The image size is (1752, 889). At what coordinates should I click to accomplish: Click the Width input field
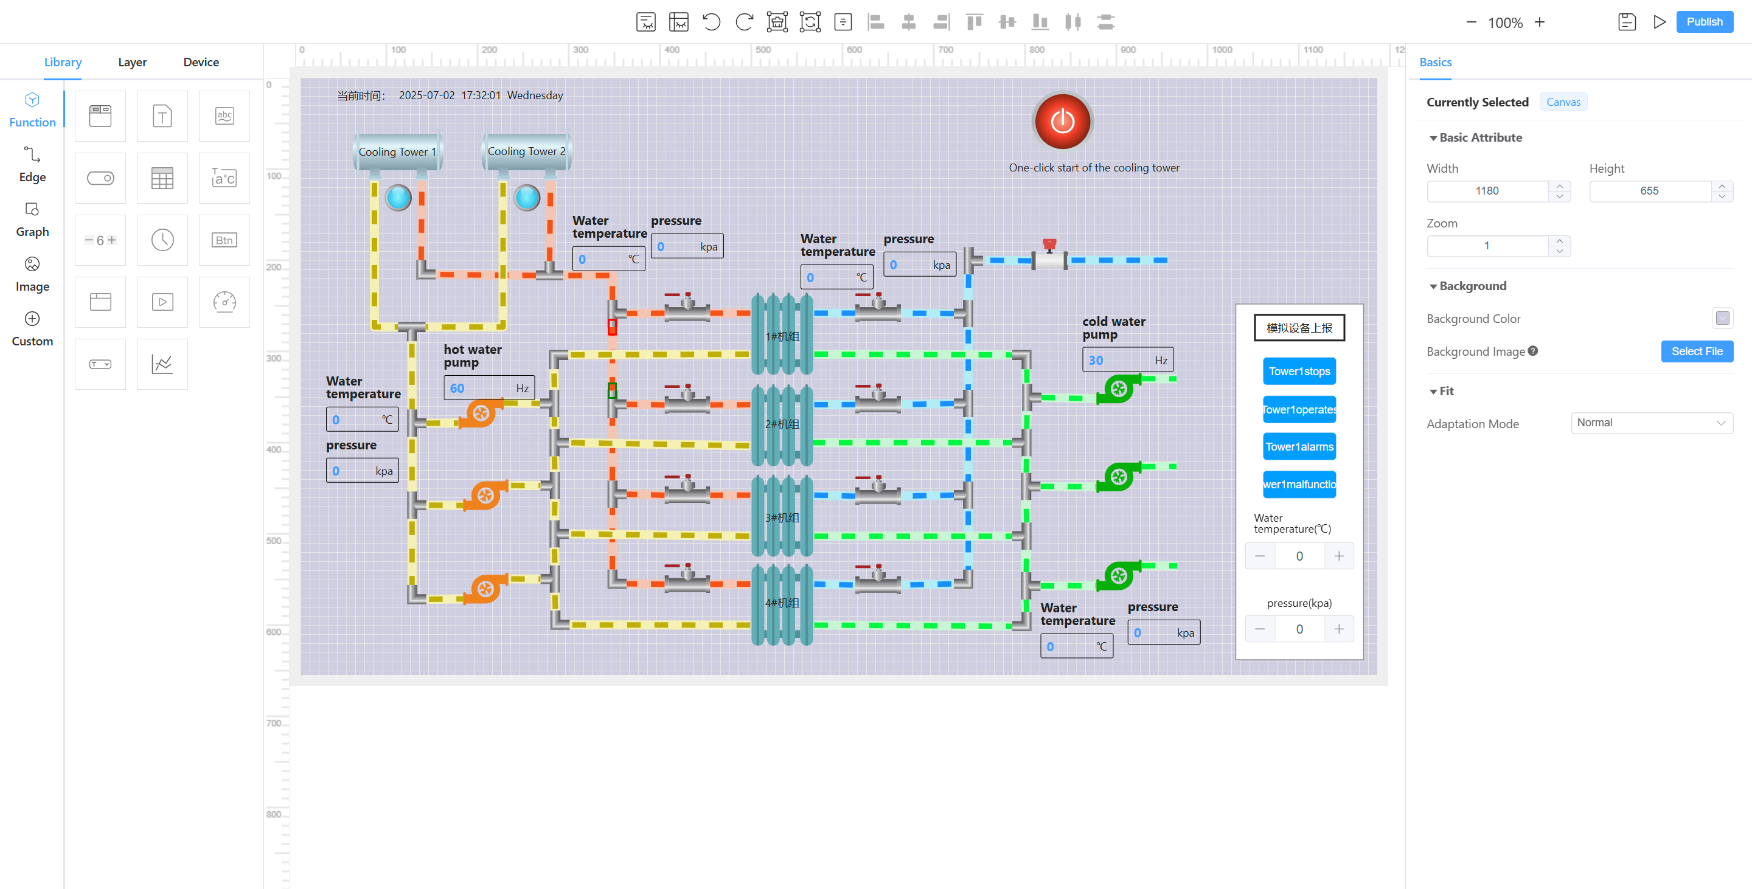(x=1487, y=191)
